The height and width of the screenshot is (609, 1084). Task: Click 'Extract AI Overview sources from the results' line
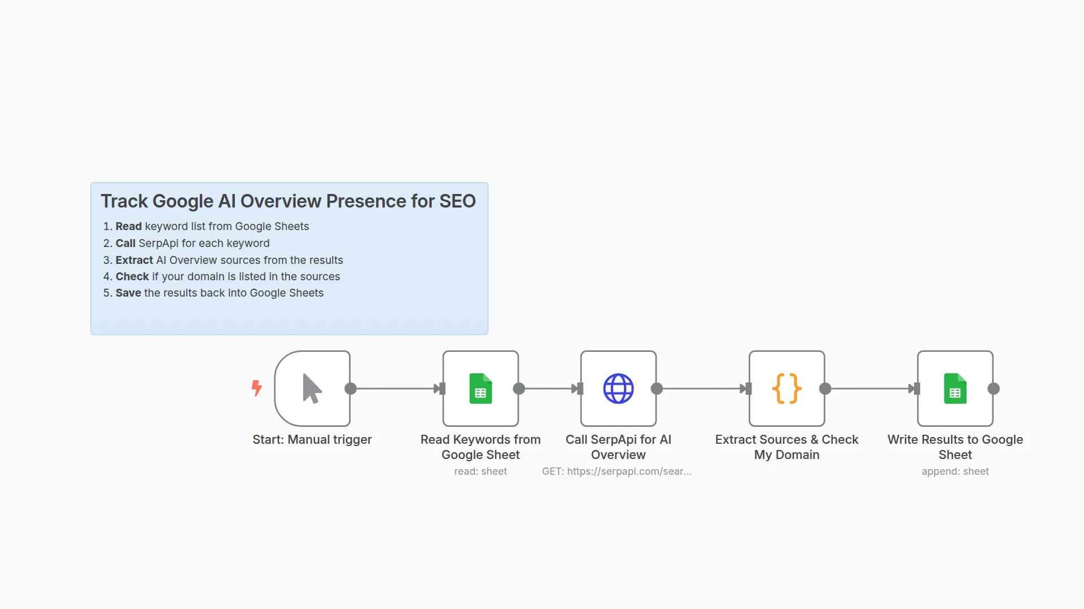pos(229,260)
